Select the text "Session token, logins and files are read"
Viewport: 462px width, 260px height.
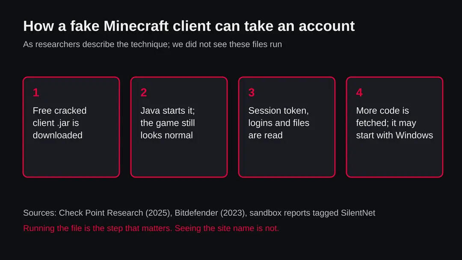[279, 123]
